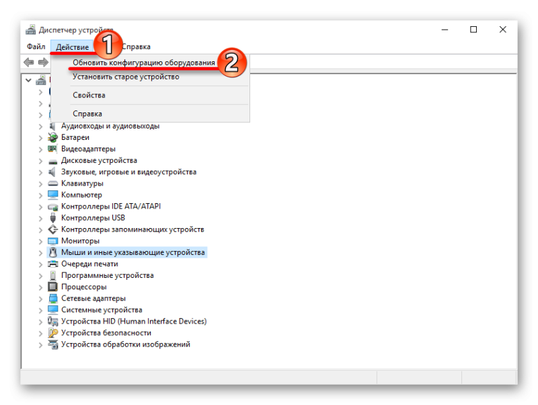Select the Устройства безопасности row
This screenshot has width=538, height=405.
(106, 332)
